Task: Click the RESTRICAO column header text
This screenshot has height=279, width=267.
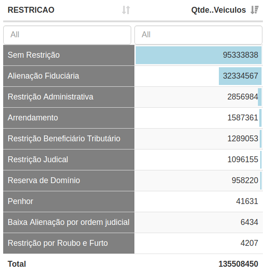Action: coord(31,10)
